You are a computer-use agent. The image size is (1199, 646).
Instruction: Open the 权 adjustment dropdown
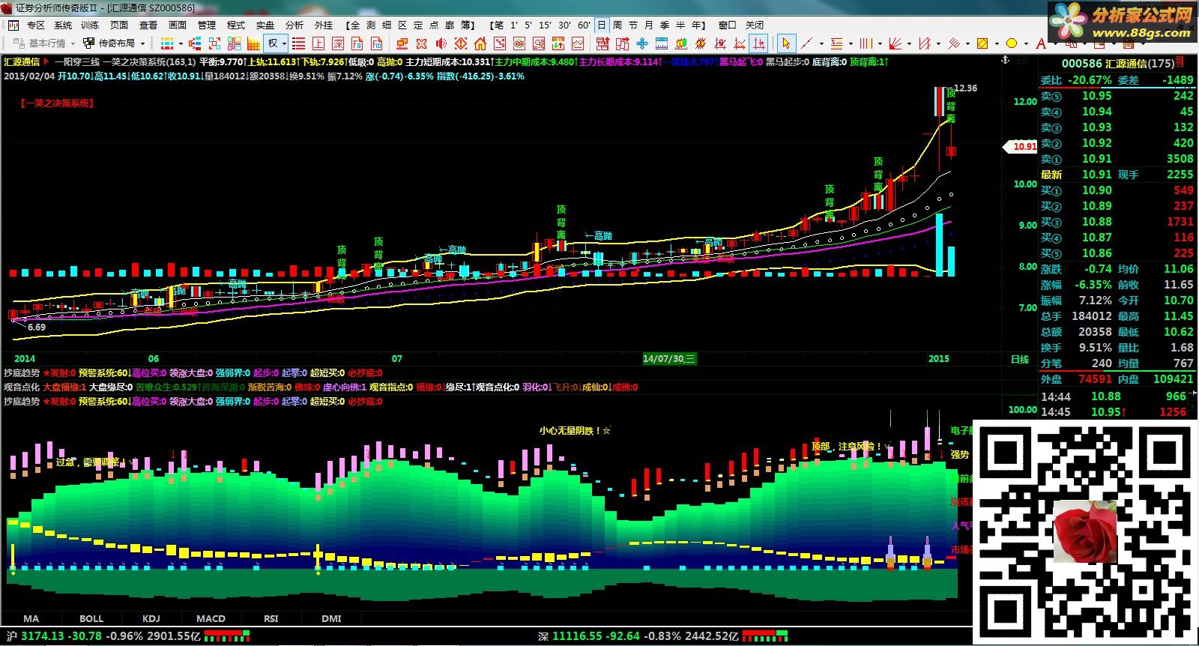[x=276, y=43]
